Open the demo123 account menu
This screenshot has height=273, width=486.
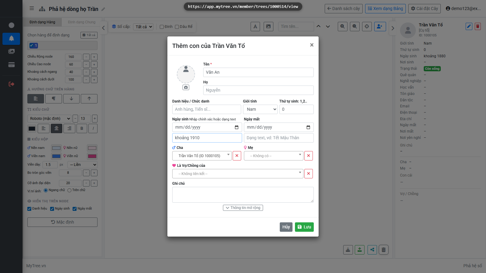point(463,8)
